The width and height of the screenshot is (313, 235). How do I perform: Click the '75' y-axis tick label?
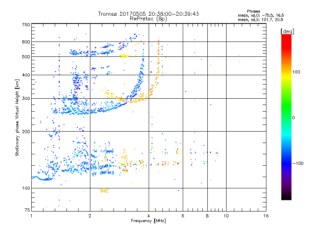27,210
